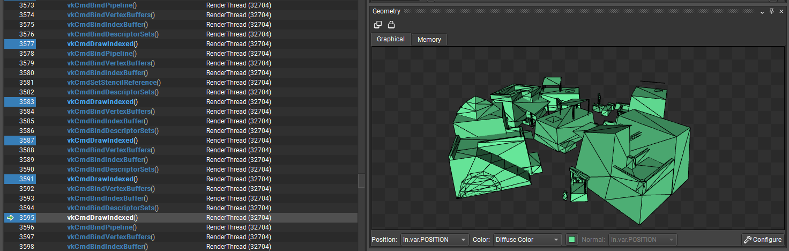789x251 pixels.
Task: Click vkCmdBindDescriptorSets at event 3582
Action: (x=113, y=92)
